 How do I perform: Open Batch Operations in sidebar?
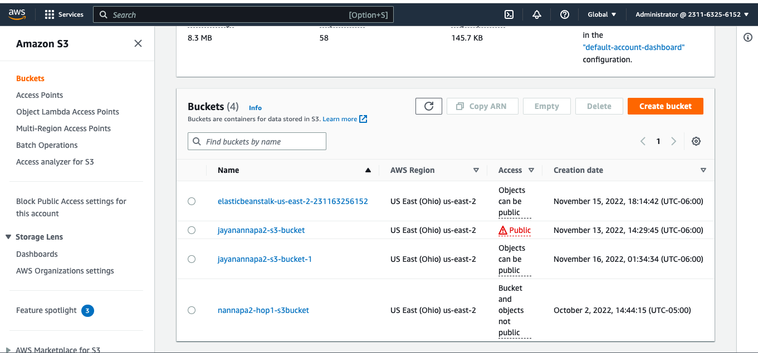tap(47, 145)
